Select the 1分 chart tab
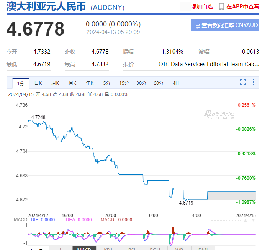The width and height of the screenshot is (262, 250). (21, 83)
